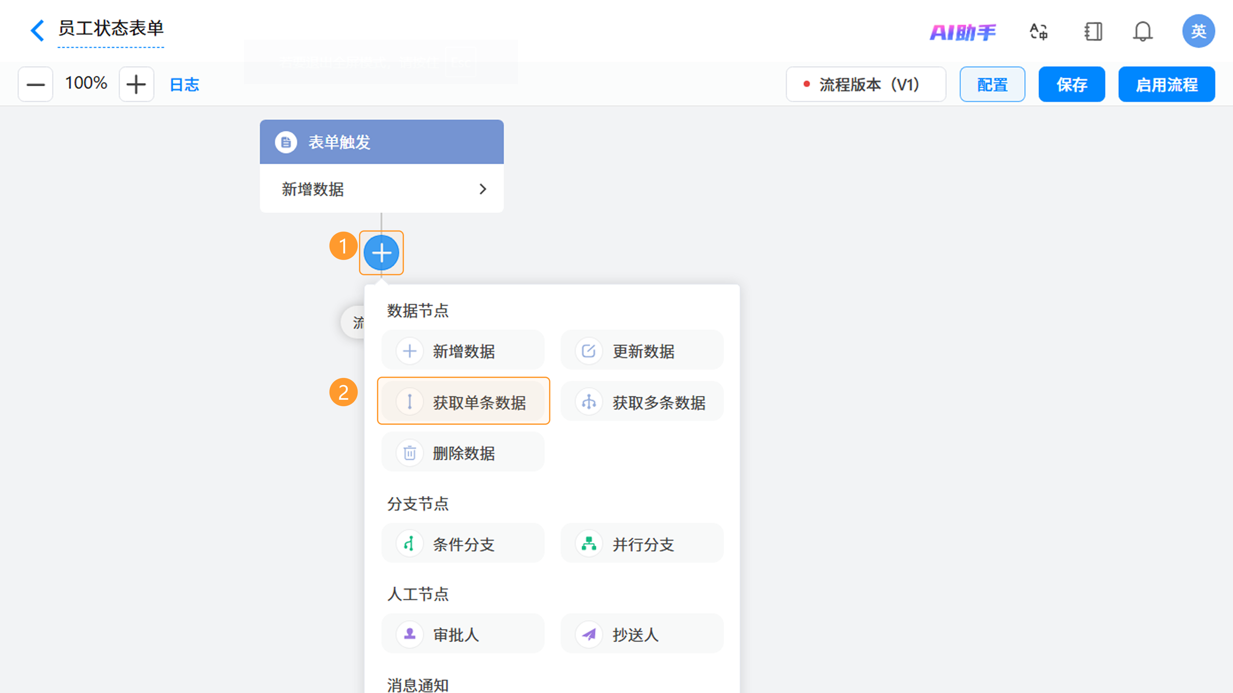Open the notifications bell
This screenshot has width=1233, height=693.
1142,32
